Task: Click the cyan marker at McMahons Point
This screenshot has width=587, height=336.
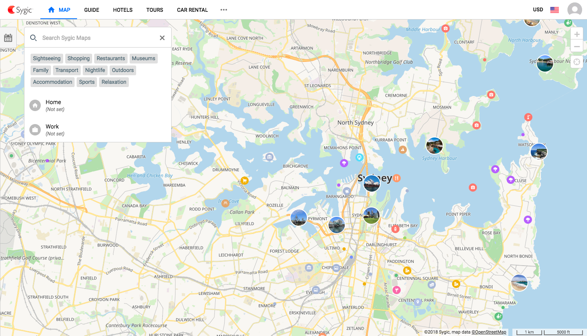Action: coord(359,157)
